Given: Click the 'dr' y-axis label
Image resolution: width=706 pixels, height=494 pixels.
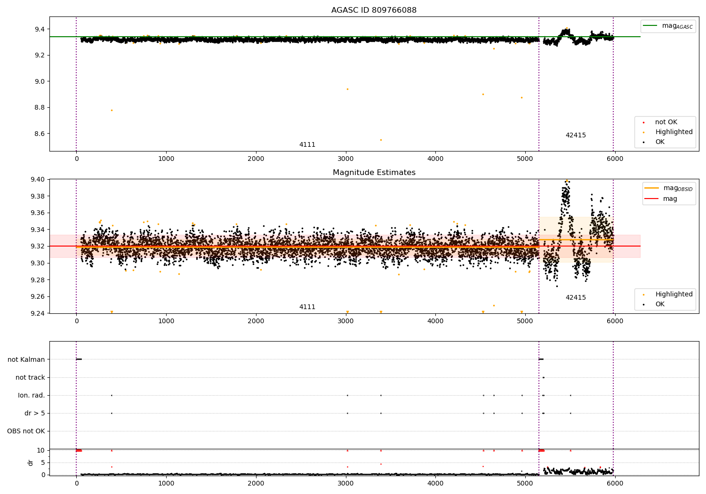Looking at the screenshot, I should tap(30, 462).
